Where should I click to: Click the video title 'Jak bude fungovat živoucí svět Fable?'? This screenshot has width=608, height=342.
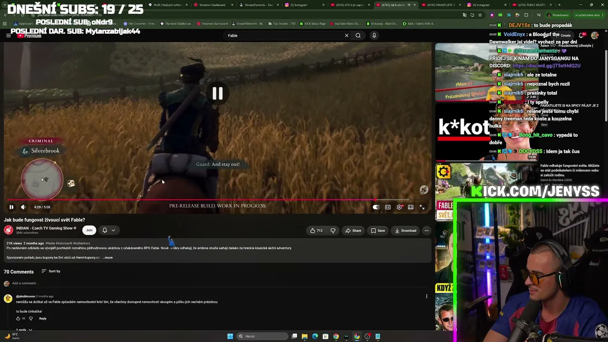45,220
